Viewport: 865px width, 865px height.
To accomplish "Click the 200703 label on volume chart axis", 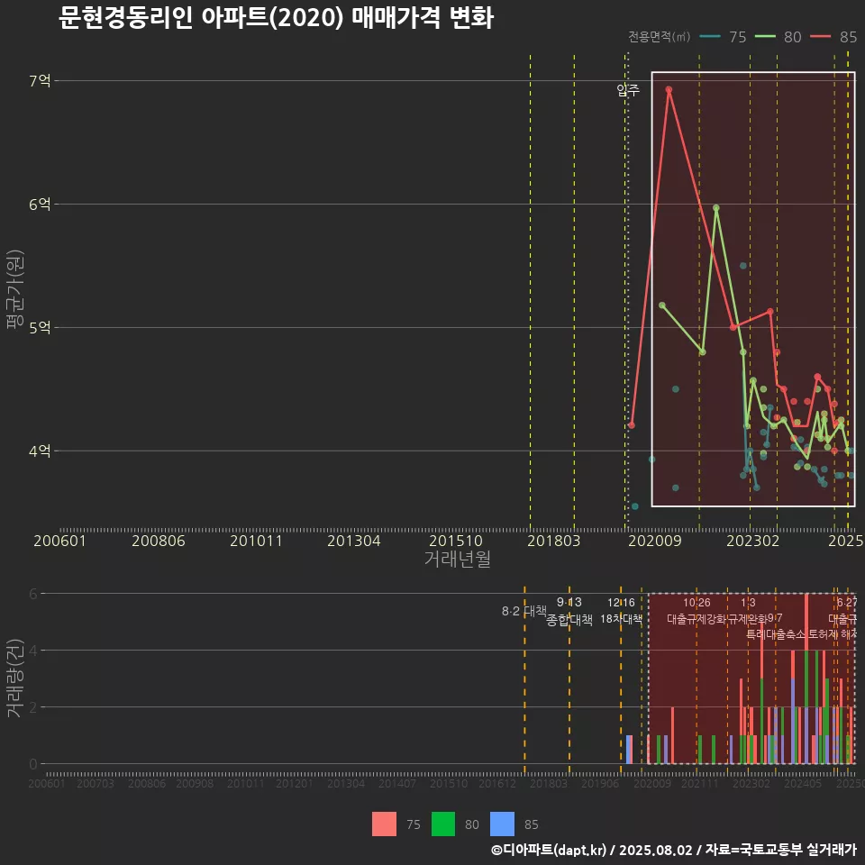I will [96, 783].
